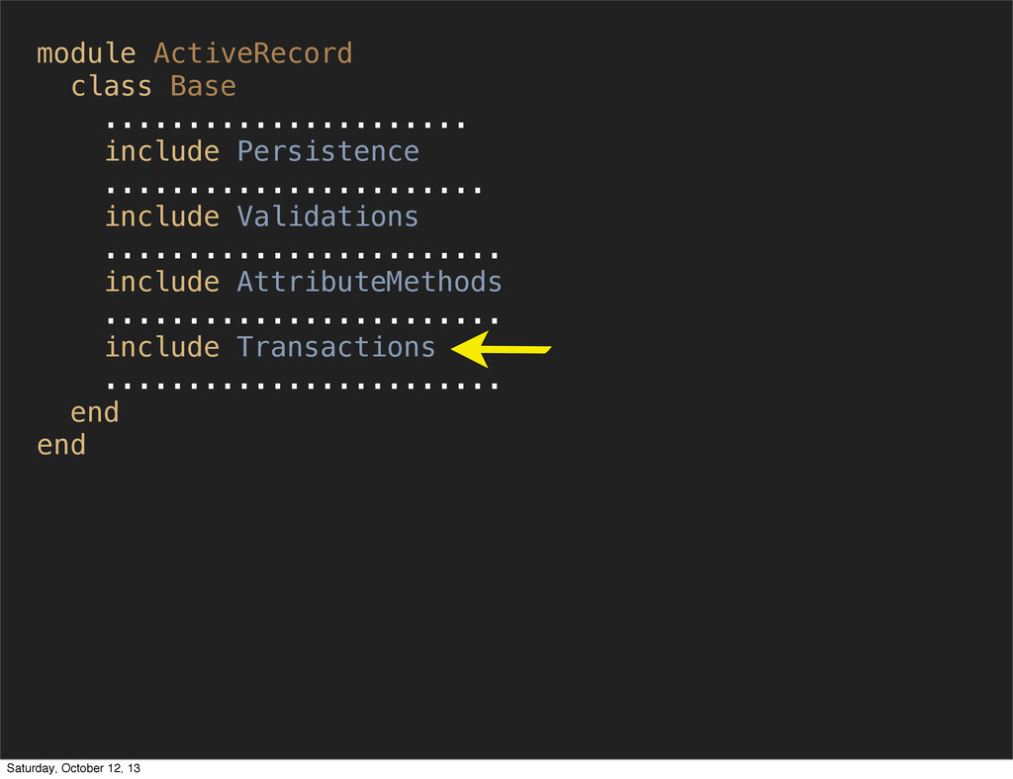The width and height of the screenshot is (1013, 779).
Task: Click the dotted line above include AttributeMethods
Action: [303, 255]
